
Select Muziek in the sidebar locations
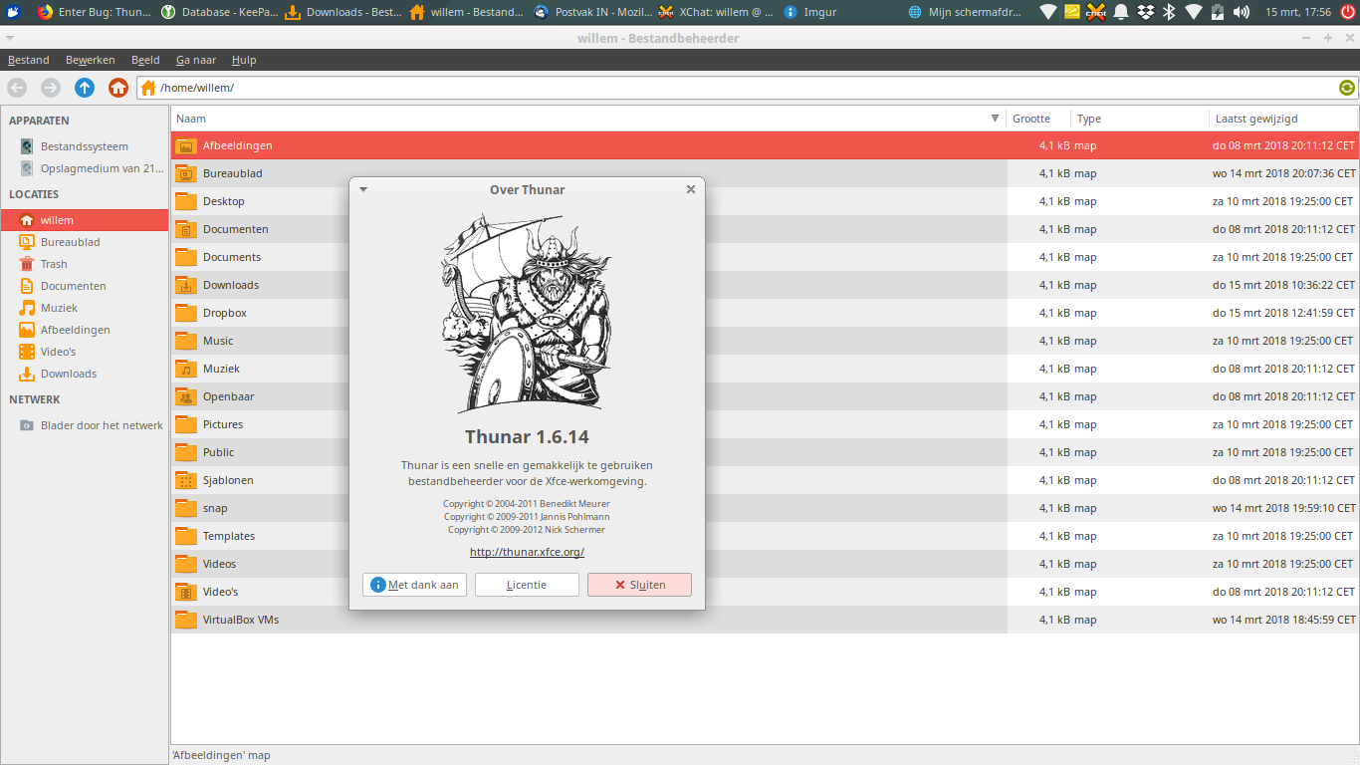point(59,308)
